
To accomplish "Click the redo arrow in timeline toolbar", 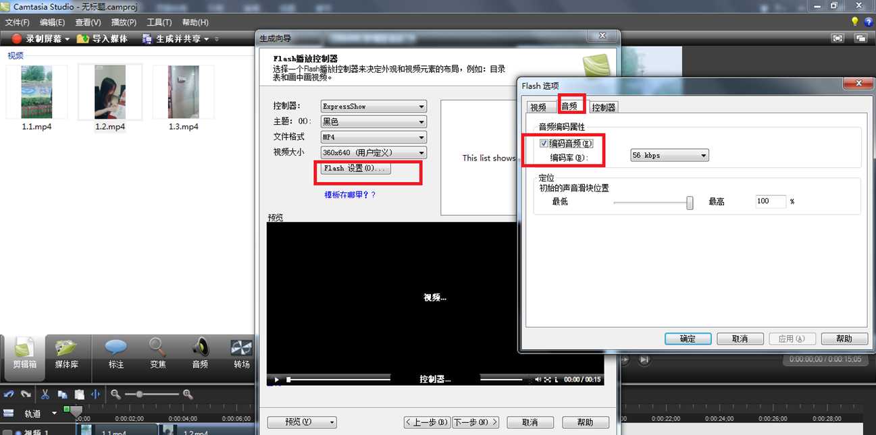I will click(26, 395).
